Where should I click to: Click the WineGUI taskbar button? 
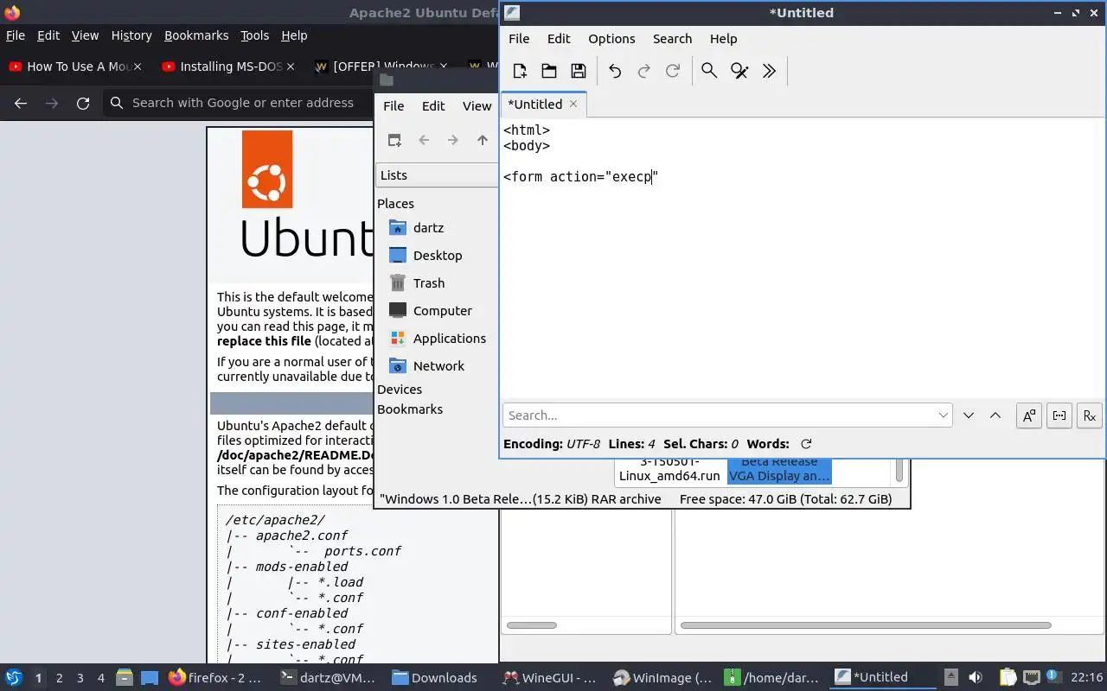550,678
